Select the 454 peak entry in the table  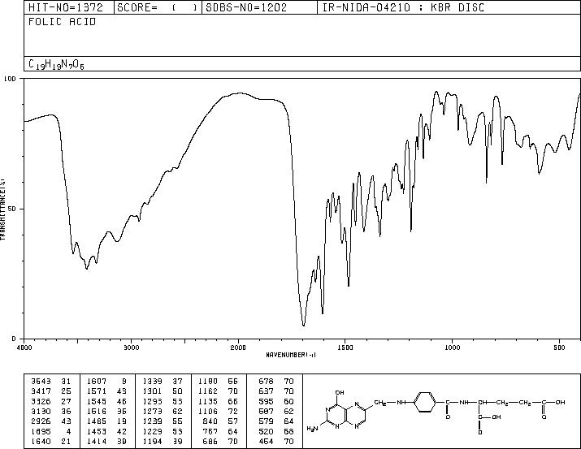[276, 442]
